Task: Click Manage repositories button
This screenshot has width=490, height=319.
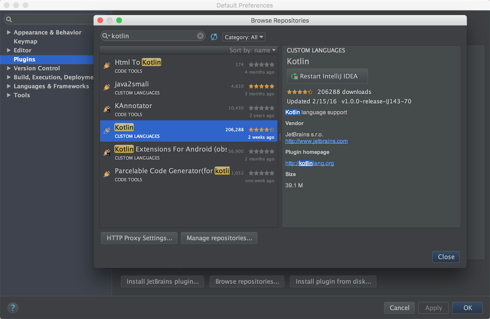Action: [x=219, y=238]
